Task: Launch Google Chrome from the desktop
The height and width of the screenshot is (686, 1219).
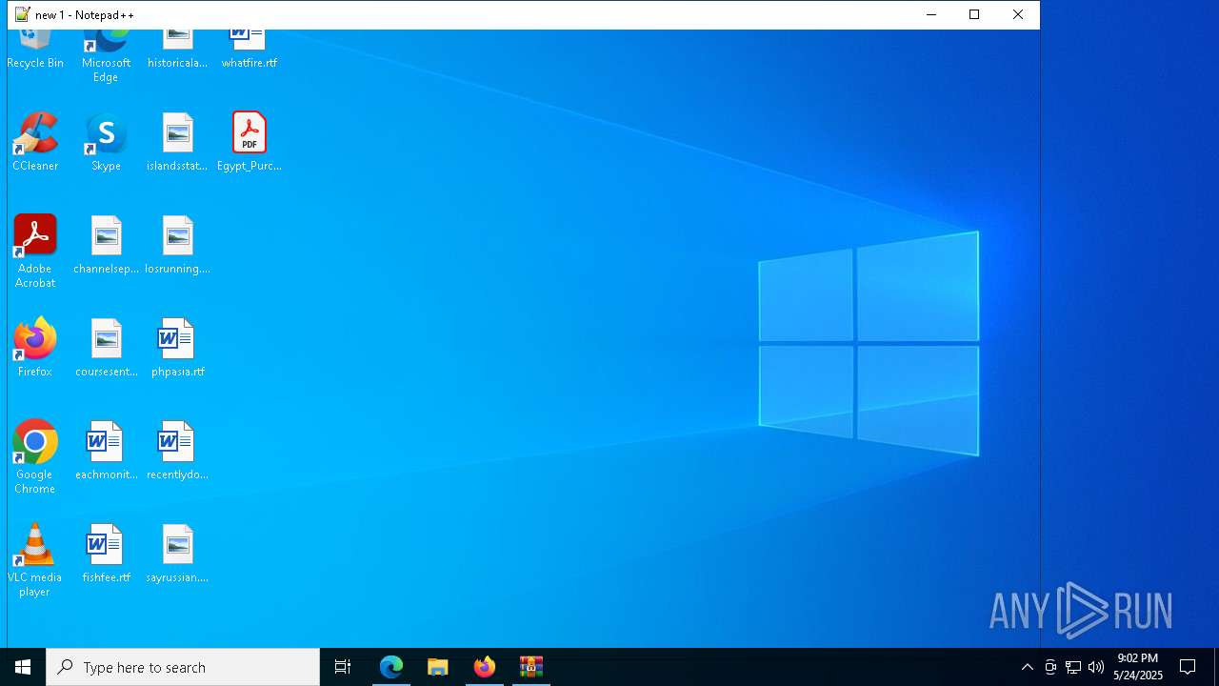Action: coord(35,457)
